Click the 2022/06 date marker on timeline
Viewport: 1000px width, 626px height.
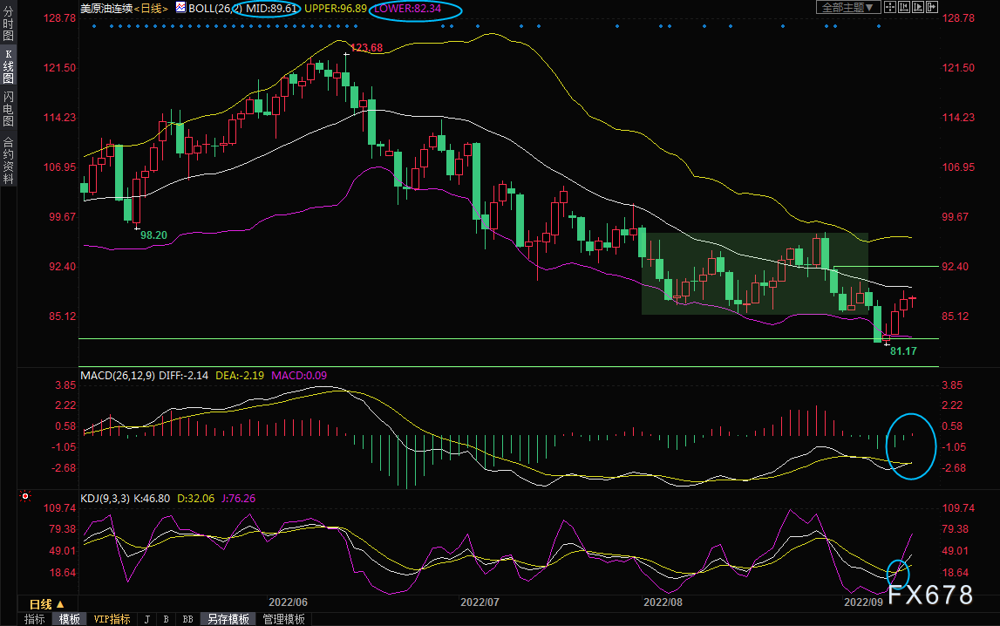coord(289,602)
